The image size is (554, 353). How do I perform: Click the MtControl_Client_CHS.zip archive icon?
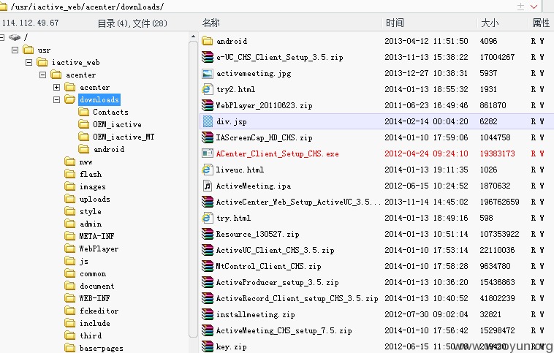pyautogui.click(x=208, y=266)
